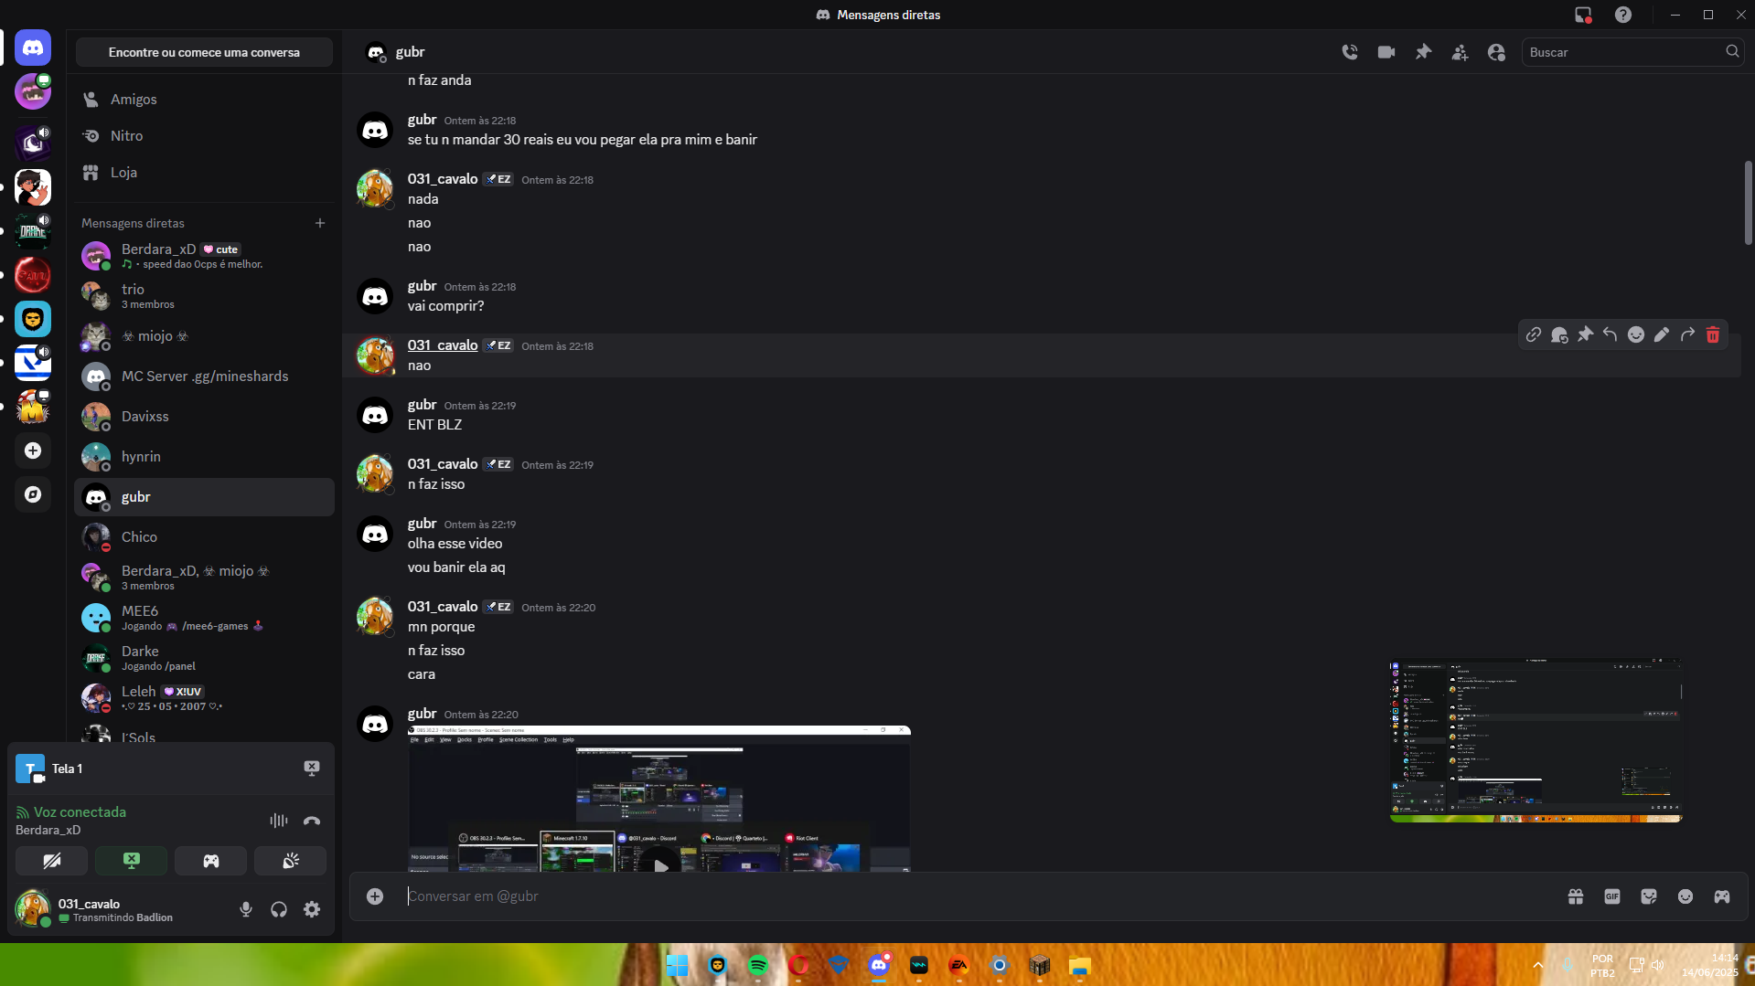
Task: Open Add a server plus button
Action: 33,451
